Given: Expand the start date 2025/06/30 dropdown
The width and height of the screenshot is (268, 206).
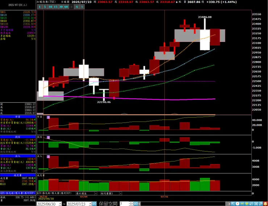Looking at the screenshot, I should [60, 204].
